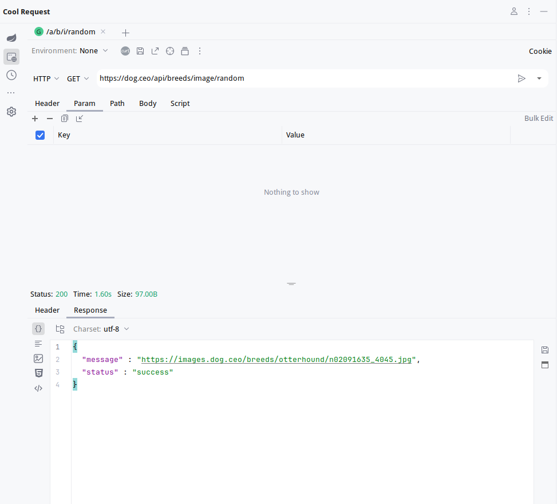Select JSON format view for response
This screenshot has width=557, height=504.
38,329
